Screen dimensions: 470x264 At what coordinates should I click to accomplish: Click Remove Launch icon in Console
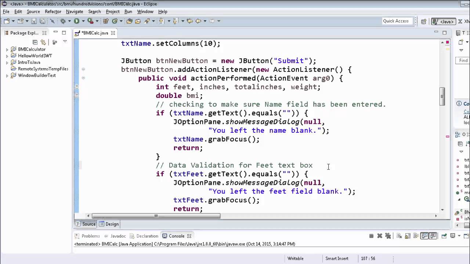pos(380,236)
